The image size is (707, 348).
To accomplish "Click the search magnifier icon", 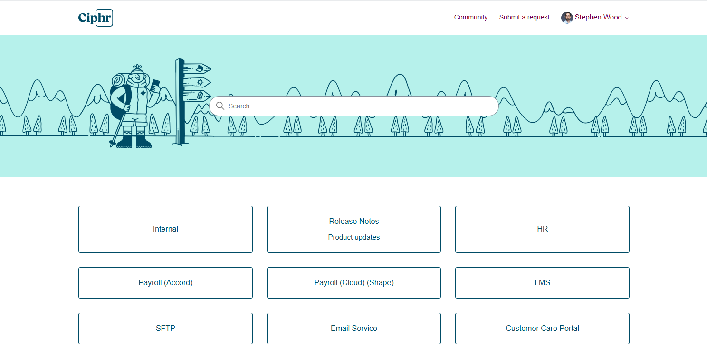I will [x=220, y=106].
